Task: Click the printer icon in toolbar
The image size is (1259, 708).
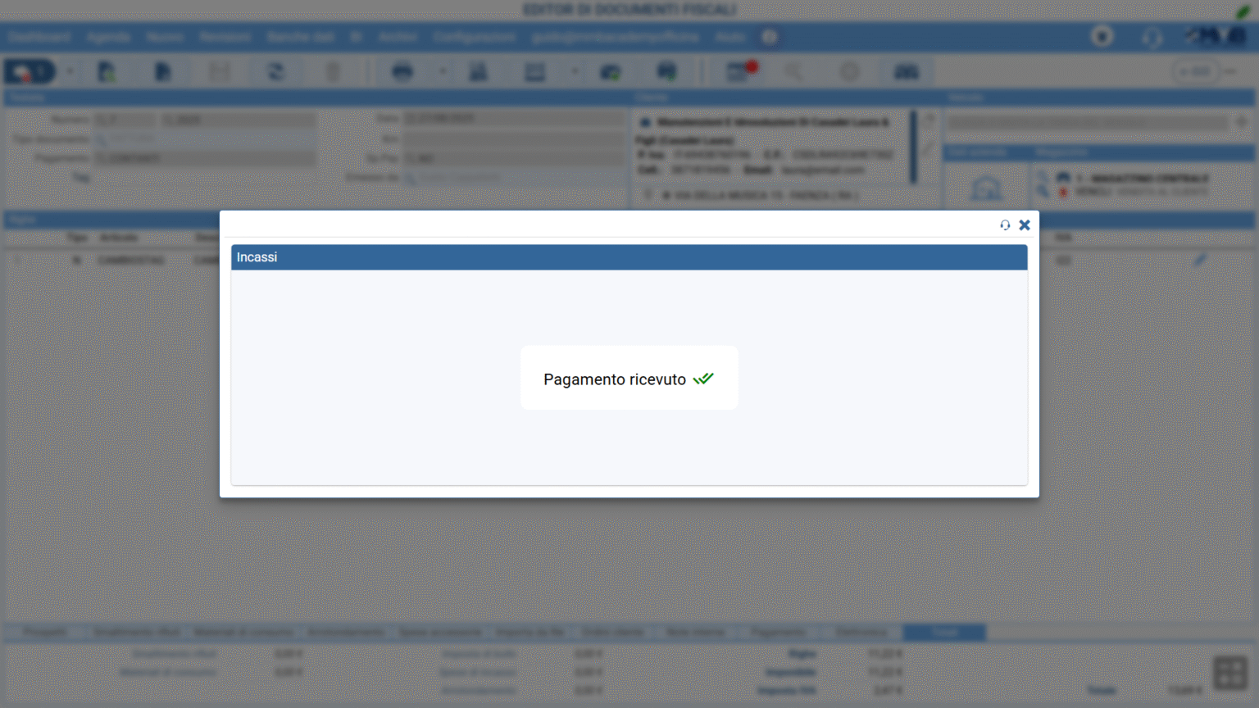Action: tap(402, 72)
